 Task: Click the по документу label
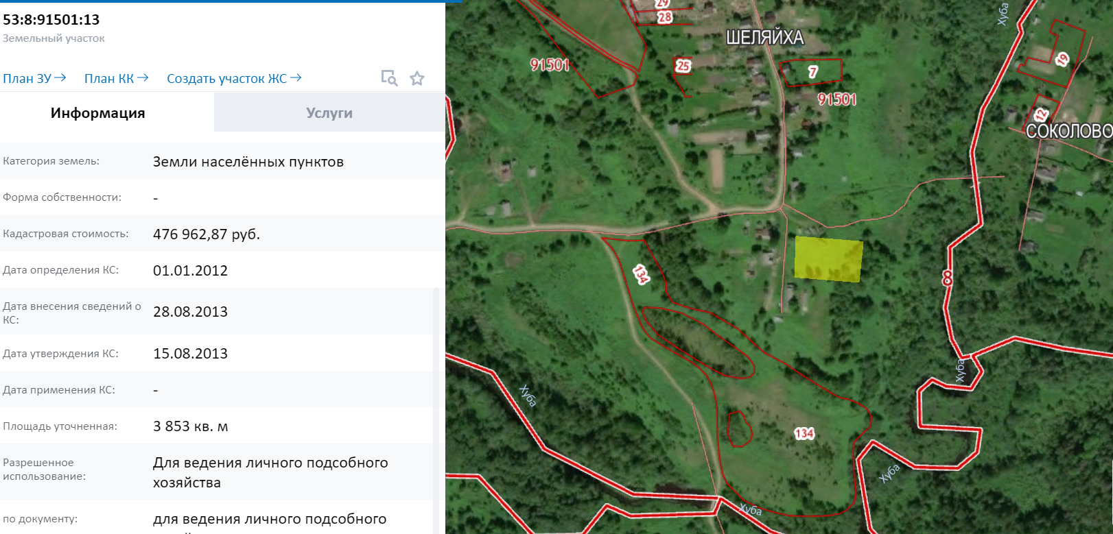40,519
